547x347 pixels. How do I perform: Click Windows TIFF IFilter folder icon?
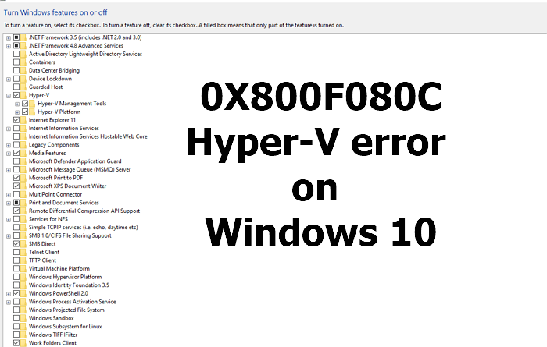23,335
